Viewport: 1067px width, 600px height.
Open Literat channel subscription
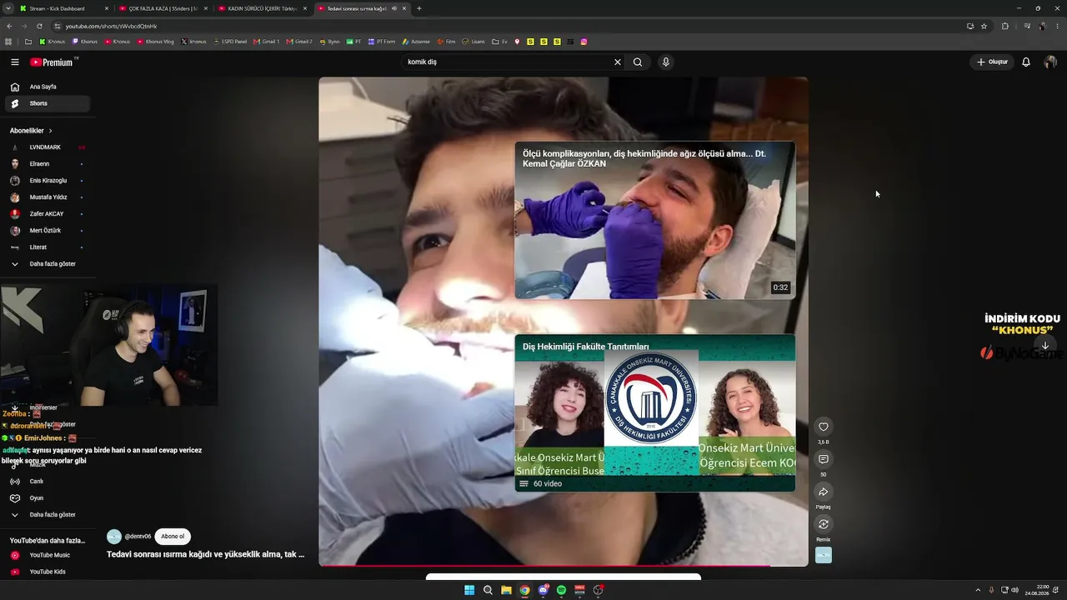coord(48,247)
